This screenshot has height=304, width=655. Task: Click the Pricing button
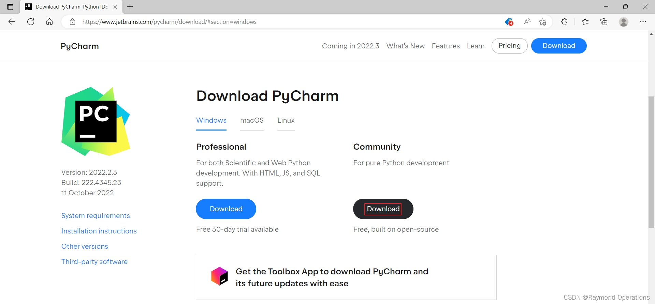click(510, 46)
